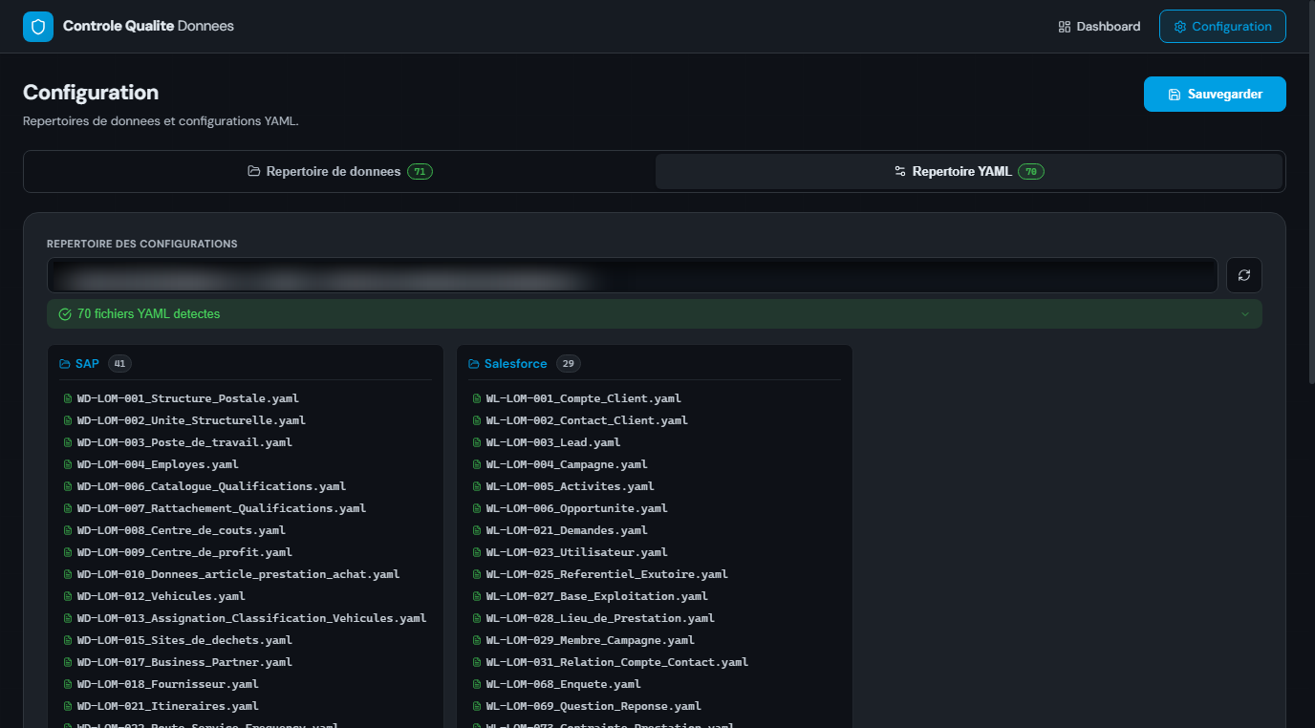Click file icon beside WL-LOM-027_Base_Exploitation.yaml
This screenshot has width=1315, height=728.
click(x=477, y=596)
